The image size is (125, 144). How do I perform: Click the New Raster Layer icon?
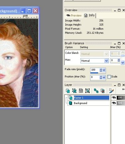68,91
